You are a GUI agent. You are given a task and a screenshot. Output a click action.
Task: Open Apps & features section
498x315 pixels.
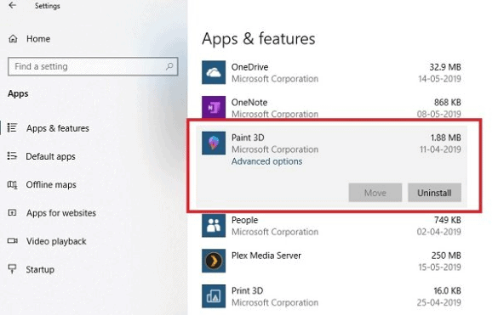[58, 128]
